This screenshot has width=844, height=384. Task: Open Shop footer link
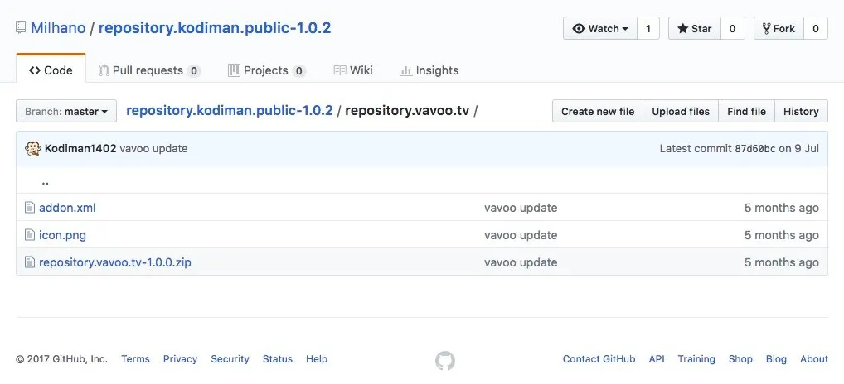click(x=740, y=358)
